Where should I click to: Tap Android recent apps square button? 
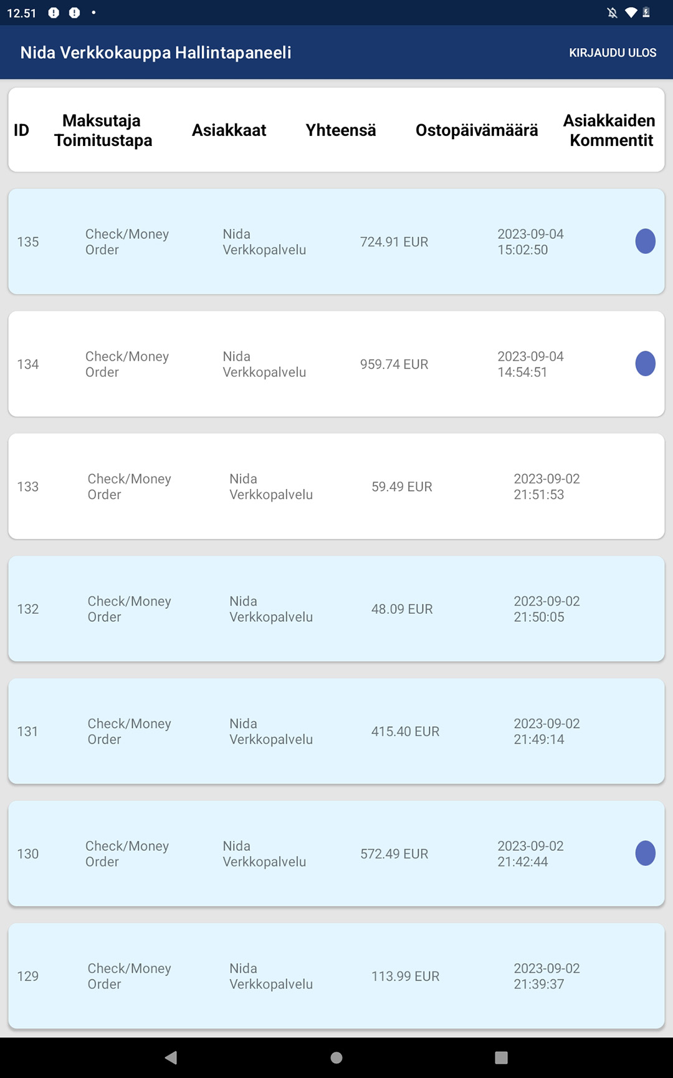pyautogui.click(x=501, y=1057)
